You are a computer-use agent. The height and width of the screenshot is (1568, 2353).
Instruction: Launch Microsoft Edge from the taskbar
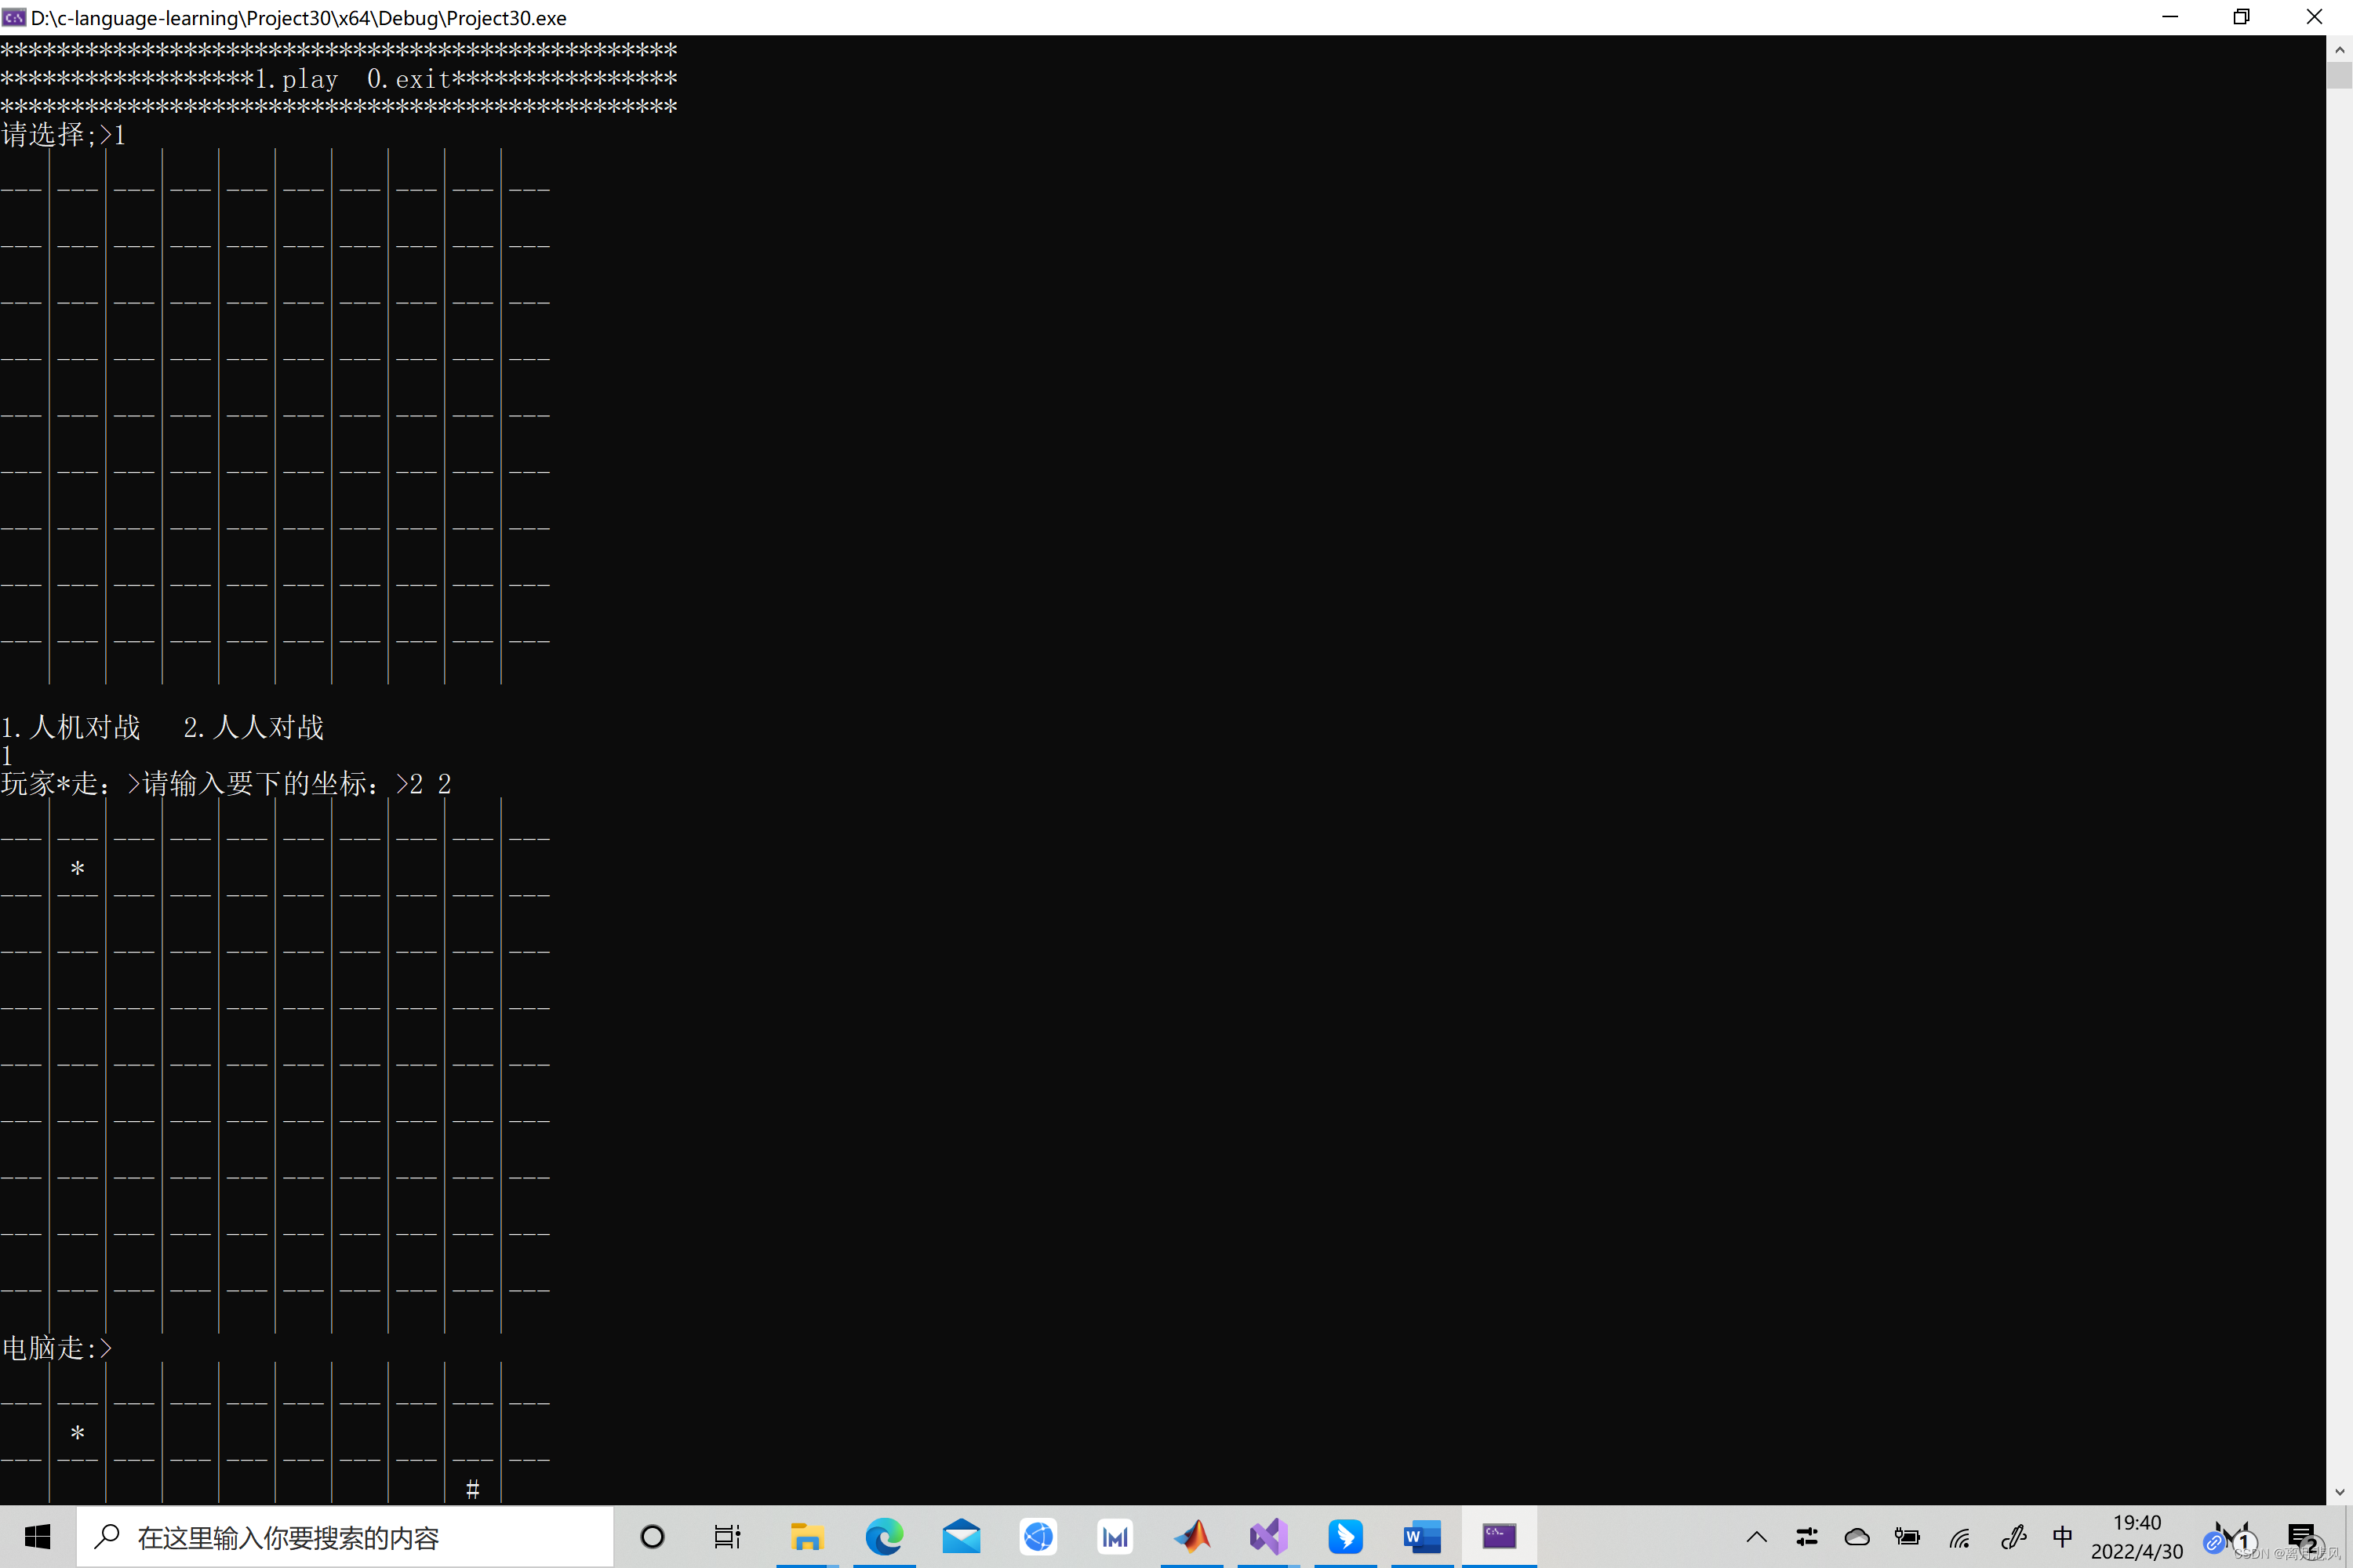tap(883, 1537)
